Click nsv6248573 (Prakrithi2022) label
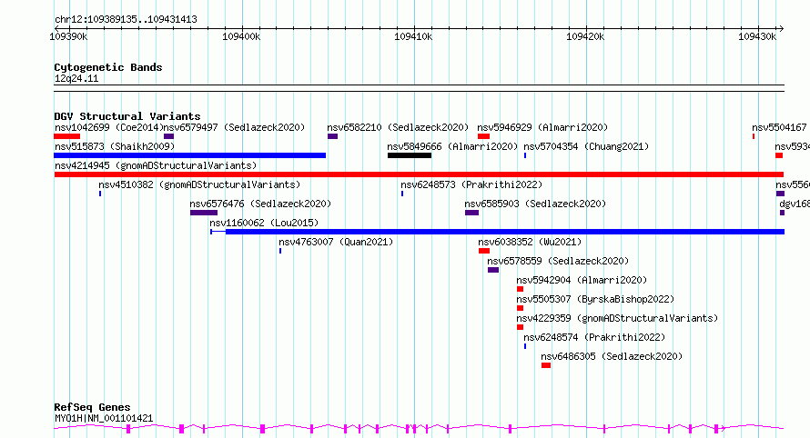Screen dimensions: 810x438 pos(471,184)
